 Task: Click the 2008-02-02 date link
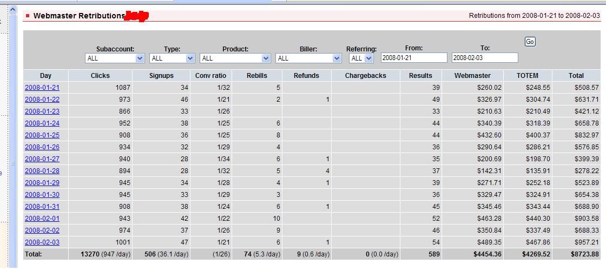point(42,230)
